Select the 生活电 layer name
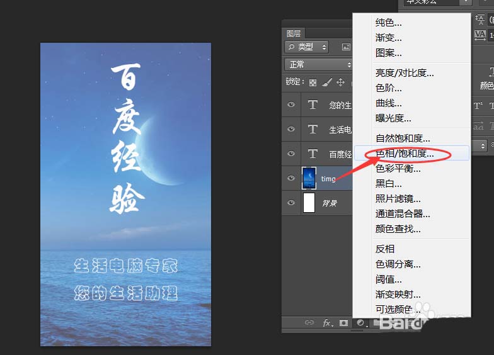This screenshot has width=494, height=355. 340,130
